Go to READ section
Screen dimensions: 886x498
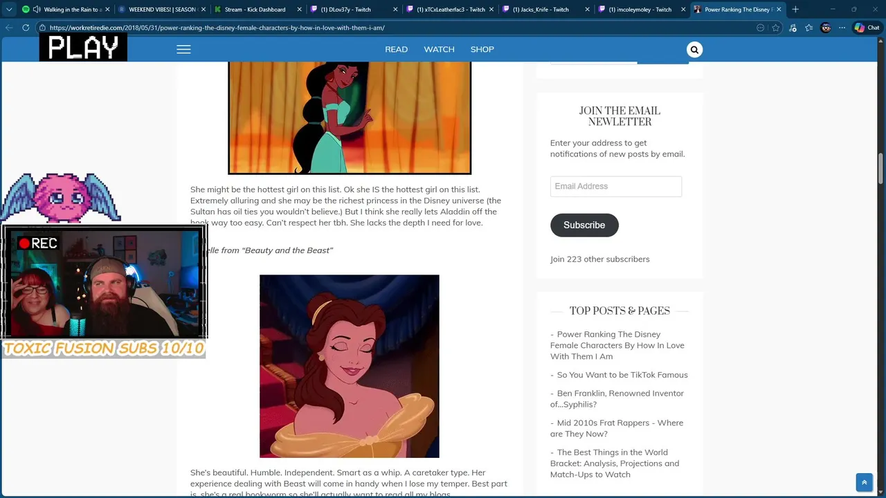click(396, 49)
